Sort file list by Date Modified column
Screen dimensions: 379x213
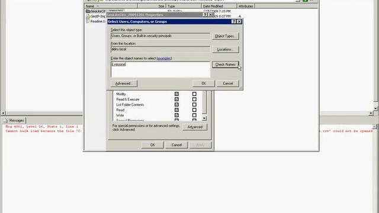click(x=219, y=6)
